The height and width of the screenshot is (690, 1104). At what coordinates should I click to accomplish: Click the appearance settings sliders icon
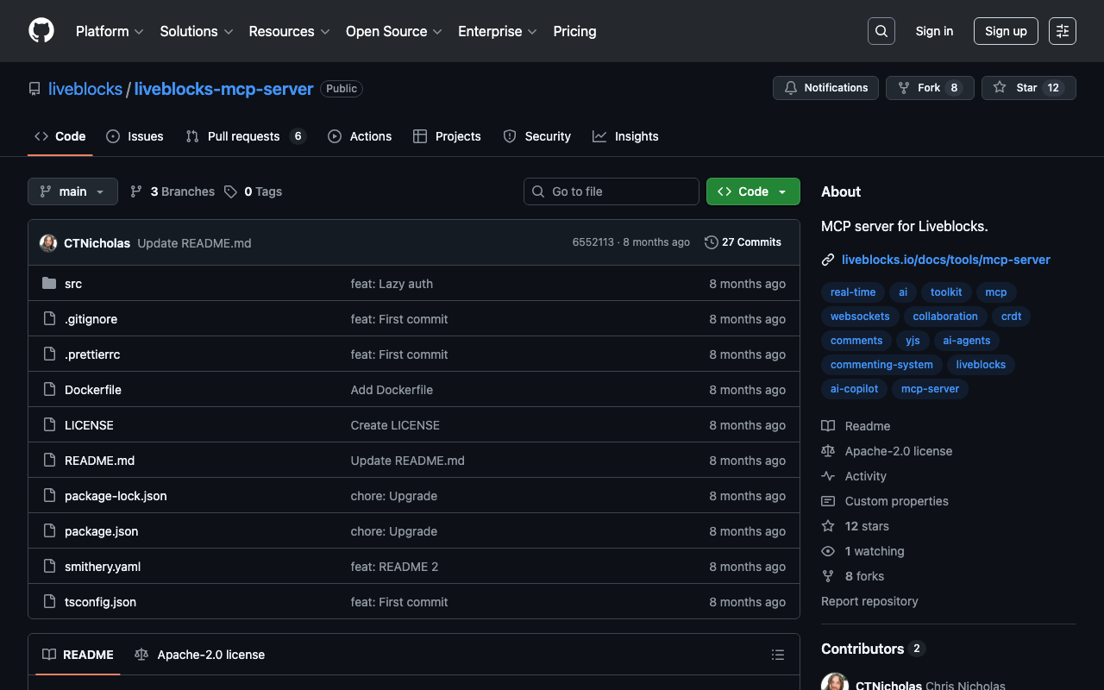coord(1063,31)
